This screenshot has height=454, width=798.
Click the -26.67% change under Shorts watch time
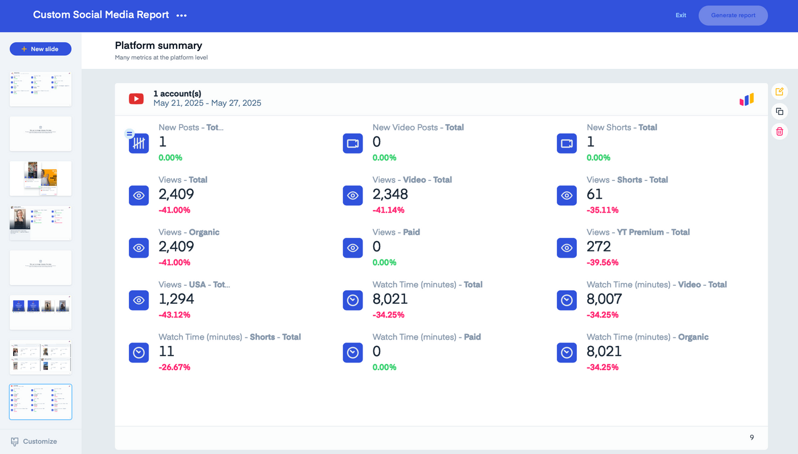(x=174, y=368)
